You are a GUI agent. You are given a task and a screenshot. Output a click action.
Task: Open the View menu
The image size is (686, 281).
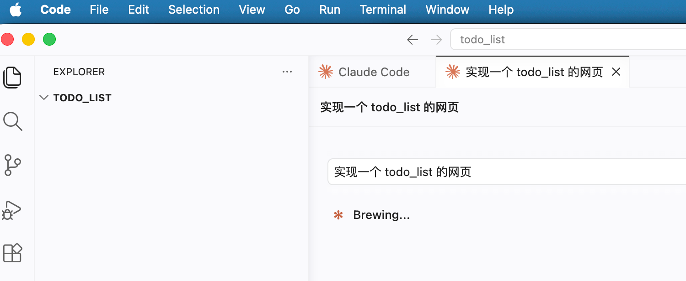coord(252,10)
